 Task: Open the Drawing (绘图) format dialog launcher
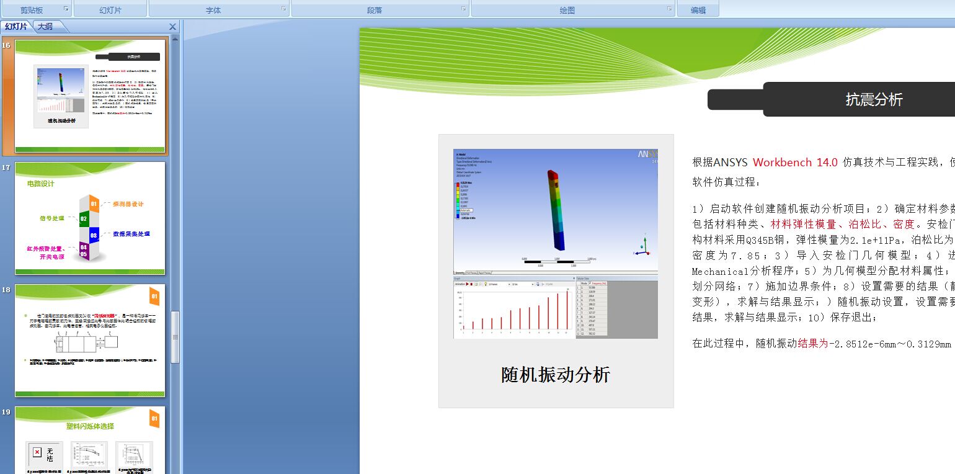click(x=668, y=9)
